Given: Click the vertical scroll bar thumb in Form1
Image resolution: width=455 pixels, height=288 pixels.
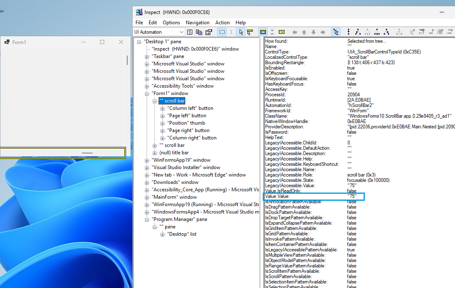Looking at the screenshot, I should click(127, 60).
